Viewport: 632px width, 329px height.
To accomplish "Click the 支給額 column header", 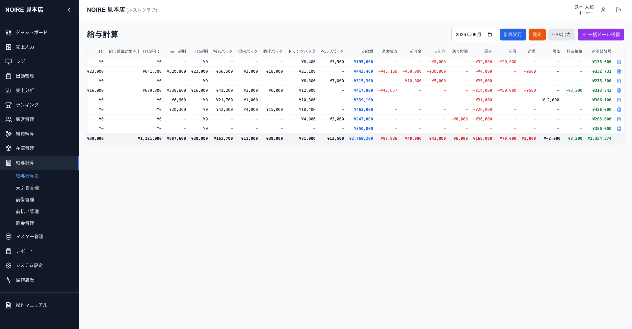I will pos(367,52).
